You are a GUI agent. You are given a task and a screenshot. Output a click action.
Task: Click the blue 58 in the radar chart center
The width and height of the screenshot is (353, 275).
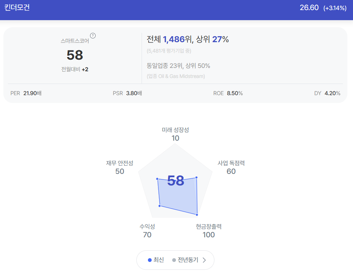point(176,181)
